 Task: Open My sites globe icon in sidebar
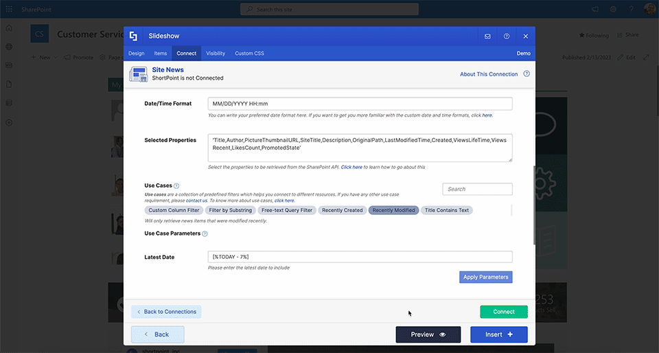click(x=9, y=47)
